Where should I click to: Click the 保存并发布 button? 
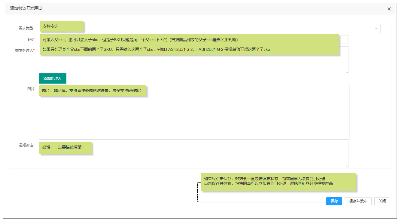[358, 201]
